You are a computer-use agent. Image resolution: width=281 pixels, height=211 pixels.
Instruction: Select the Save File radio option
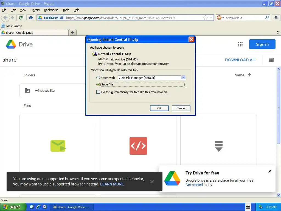pos(98,84)
